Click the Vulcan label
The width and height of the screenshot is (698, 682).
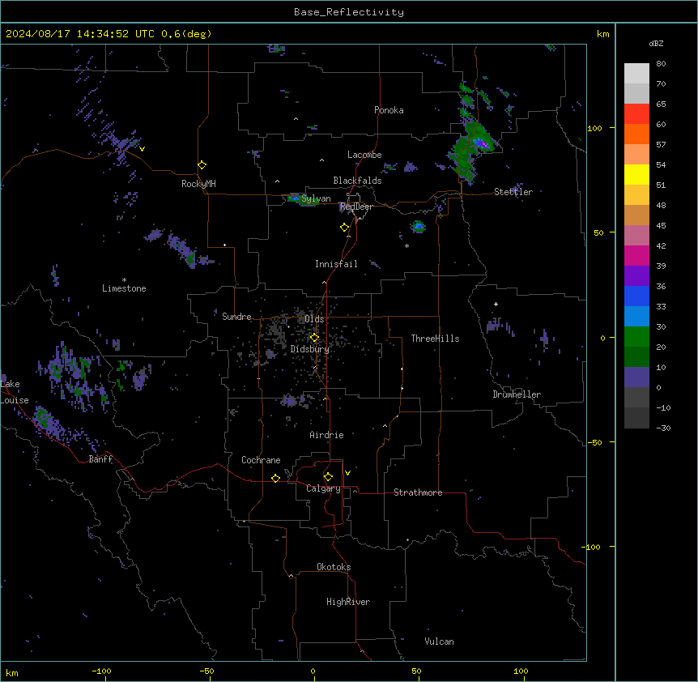(439, 642)
